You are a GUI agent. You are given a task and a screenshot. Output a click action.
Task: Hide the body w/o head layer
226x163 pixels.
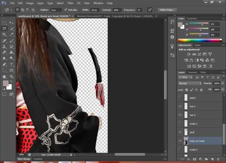tap(180, 141)
